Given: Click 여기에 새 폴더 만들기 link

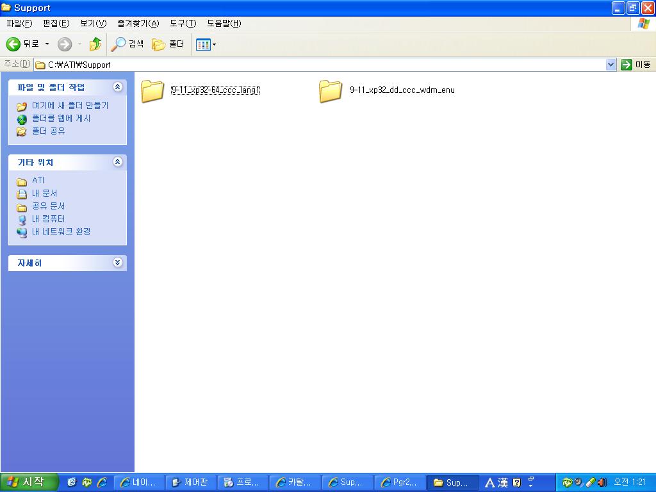Looking at the screenshot, I should (70, 106).
